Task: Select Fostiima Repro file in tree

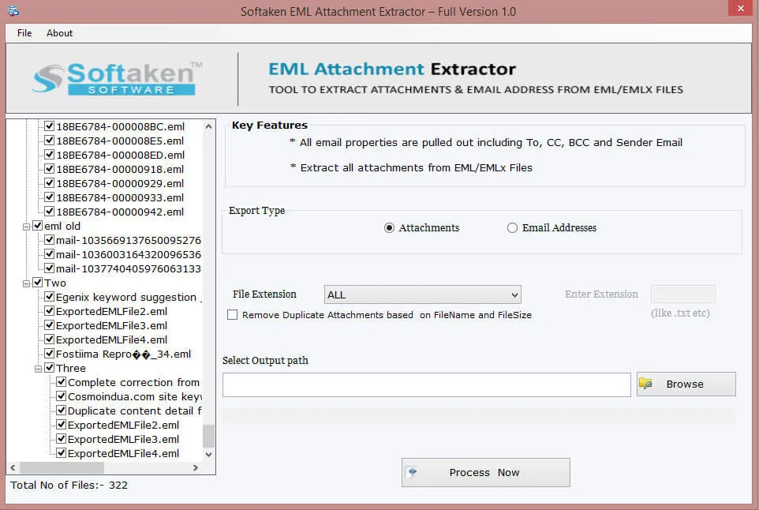Action: pyautogui.click(x=123, y=354)
